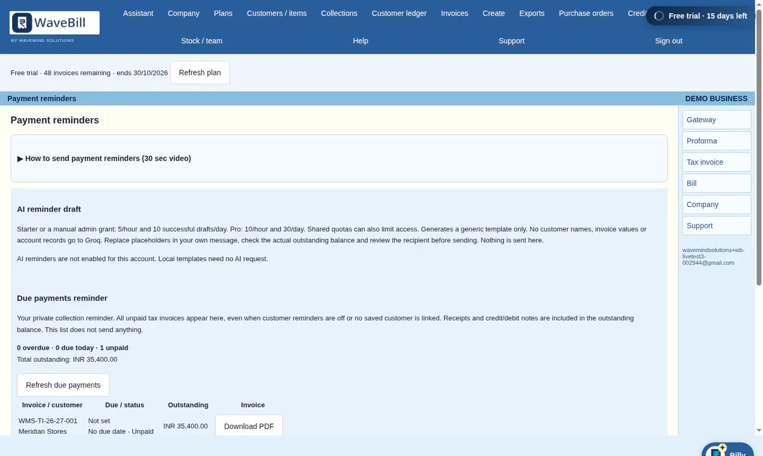This screenshot has width=763, height=456.
Task: Click the Outstanding column header
Action: [188, 405]
